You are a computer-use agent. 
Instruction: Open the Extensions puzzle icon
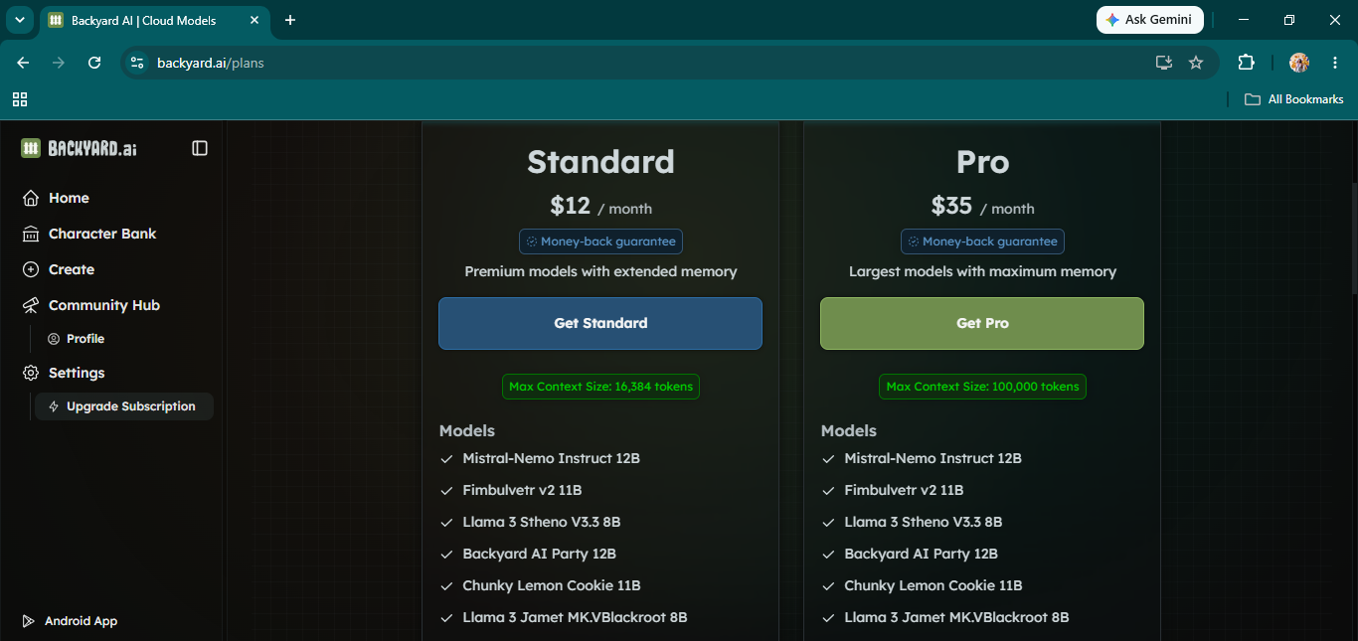click(x=1246, y=63)
